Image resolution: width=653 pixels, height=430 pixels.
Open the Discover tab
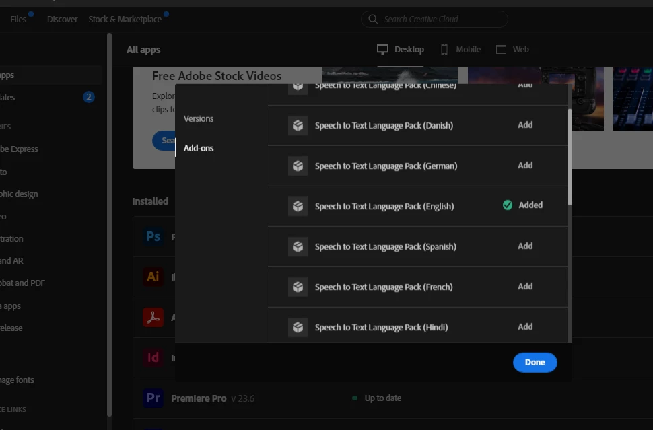point(62,19)
